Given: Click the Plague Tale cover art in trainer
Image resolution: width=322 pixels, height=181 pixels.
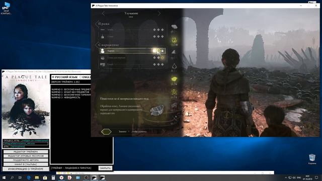Looking at the screenshot, I should (x=26, y=106).
